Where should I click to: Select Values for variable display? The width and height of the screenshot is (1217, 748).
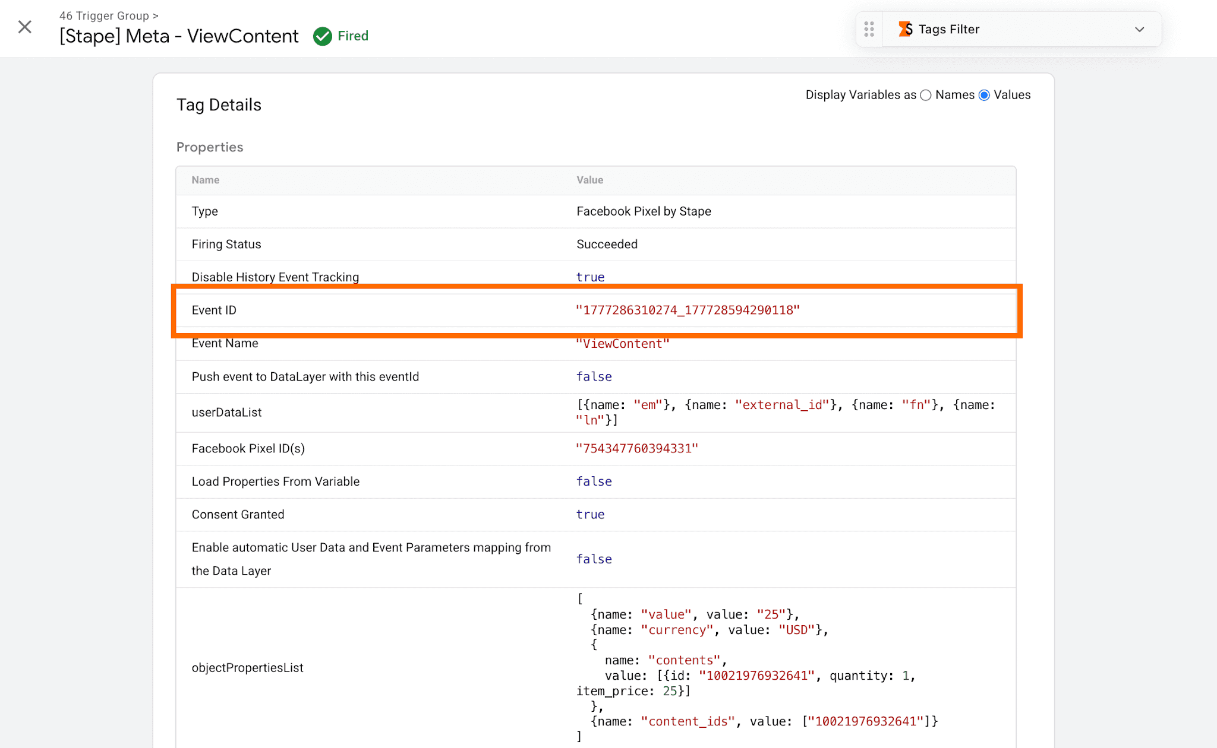(x=984, y=95)
